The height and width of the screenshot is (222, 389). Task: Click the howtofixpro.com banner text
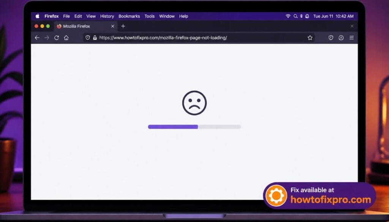point(331,200)
